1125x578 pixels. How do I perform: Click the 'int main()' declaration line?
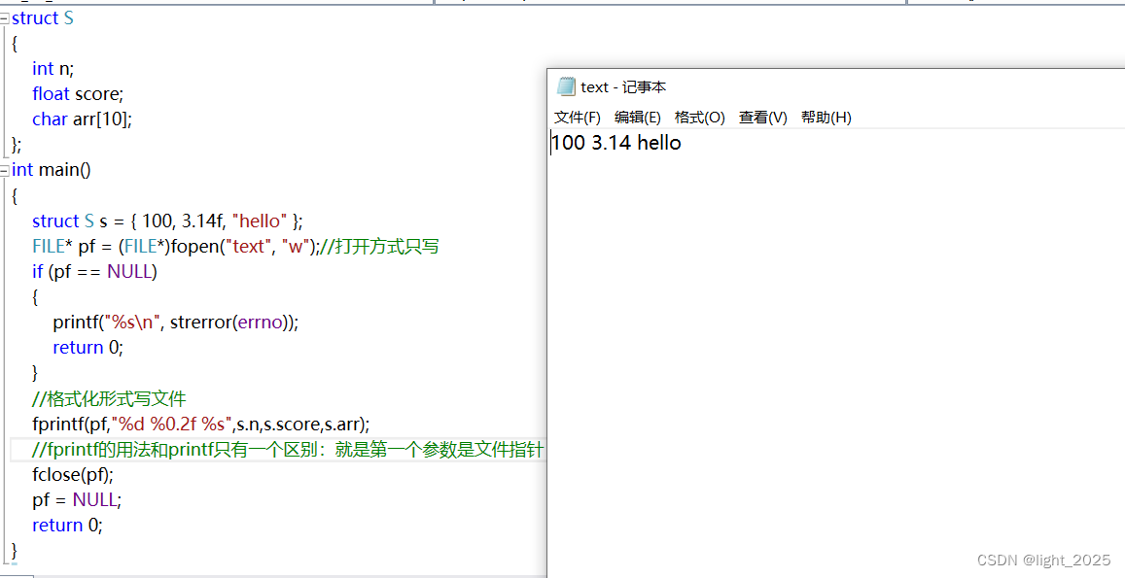click(x=51, y=170)
